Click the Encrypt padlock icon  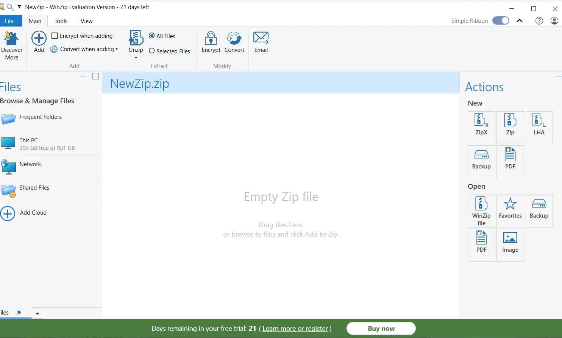click(211, 38)
